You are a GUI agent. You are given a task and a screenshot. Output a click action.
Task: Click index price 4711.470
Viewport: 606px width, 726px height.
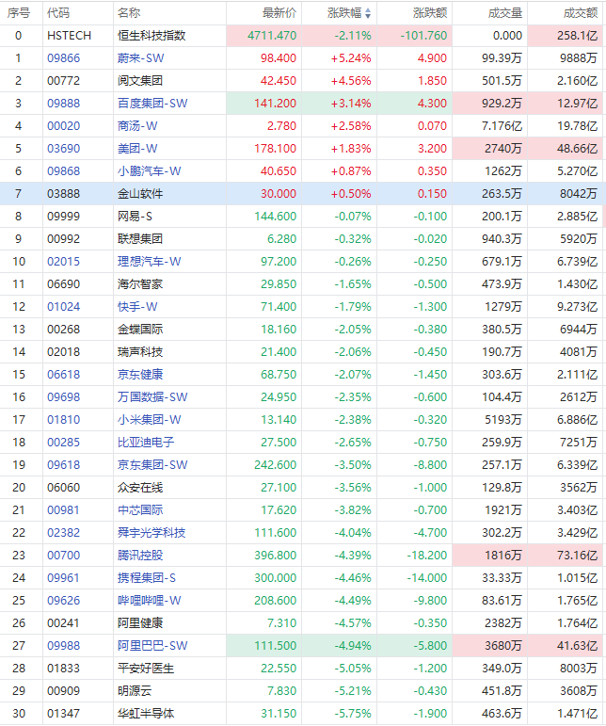pyautogui.click(x=272, y=36)
